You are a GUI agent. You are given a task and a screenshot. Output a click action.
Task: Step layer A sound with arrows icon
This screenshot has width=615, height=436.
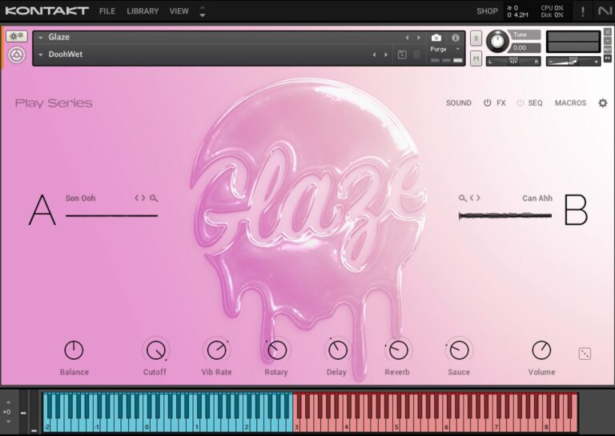coord(140,198)
